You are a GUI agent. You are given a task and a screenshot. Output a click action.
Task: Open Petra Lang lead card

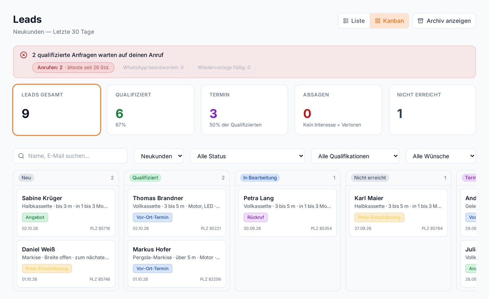pos(288,213)
